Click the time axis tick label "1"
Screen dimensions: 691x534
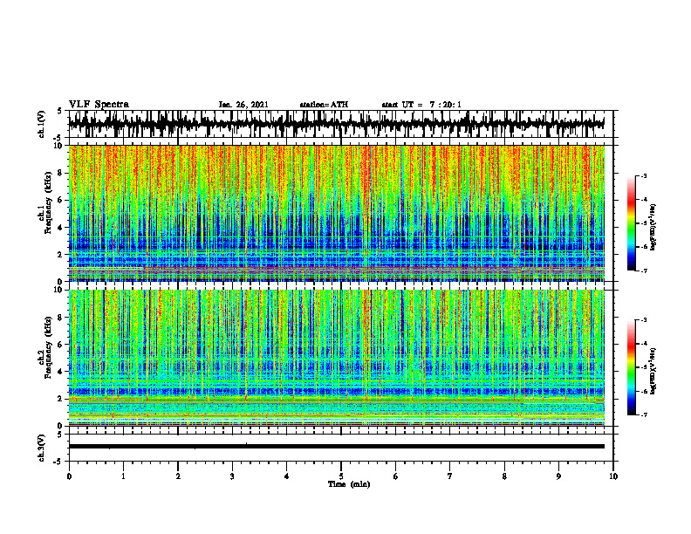click(123, 476)
